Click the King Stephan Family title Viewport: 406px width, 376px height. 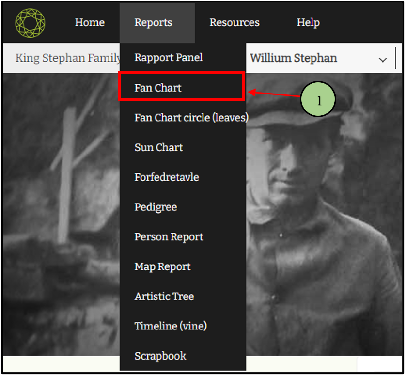pyautogui.click(x=68, y=59)
